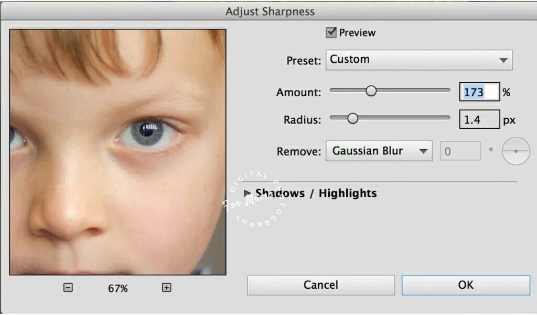Screen dimensions: 537x315
Task: Click the Shadows / Highlights heading text
Action: pyautogui.click(x=316, y=193)
